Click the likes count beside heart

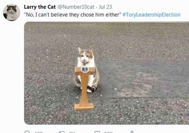click(x=108, y=132)
